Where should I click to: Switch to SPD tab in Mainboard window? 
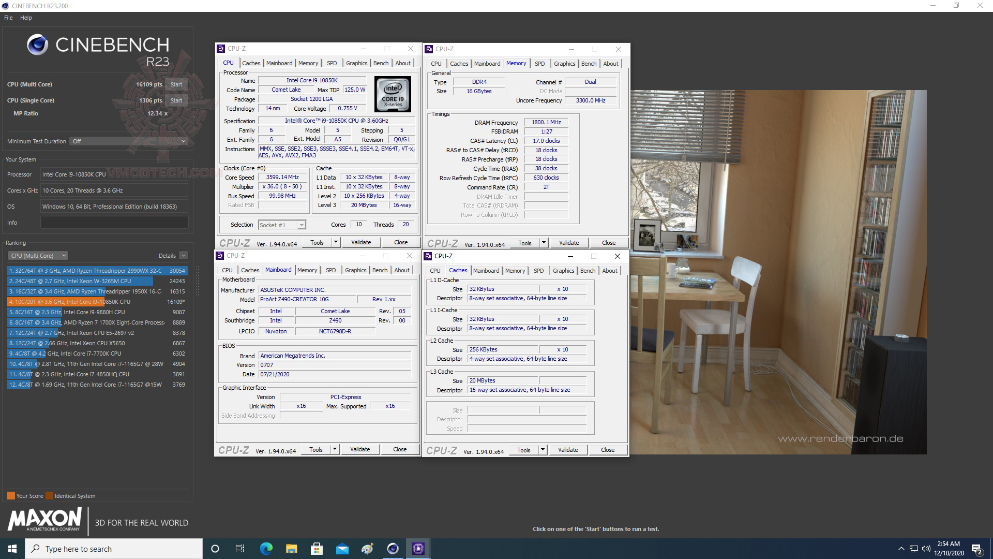(x=330, y=270)
